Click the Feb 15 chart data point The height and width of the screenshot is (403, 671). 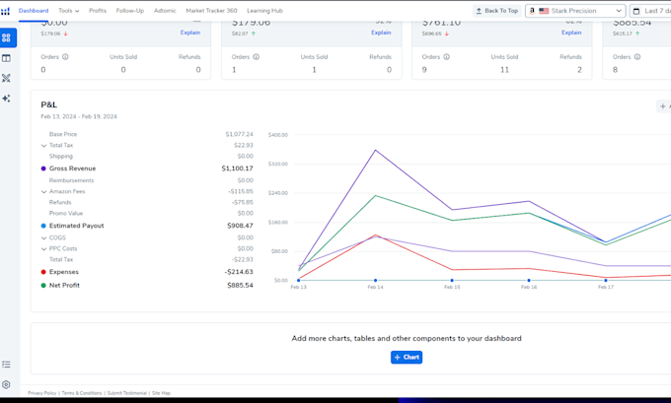452,281
